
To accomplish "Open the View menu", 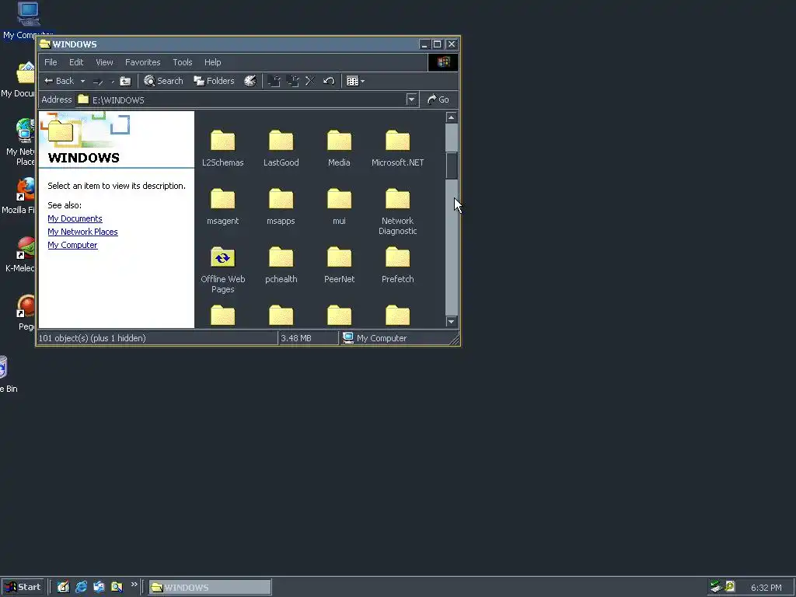I will (105, 62).
